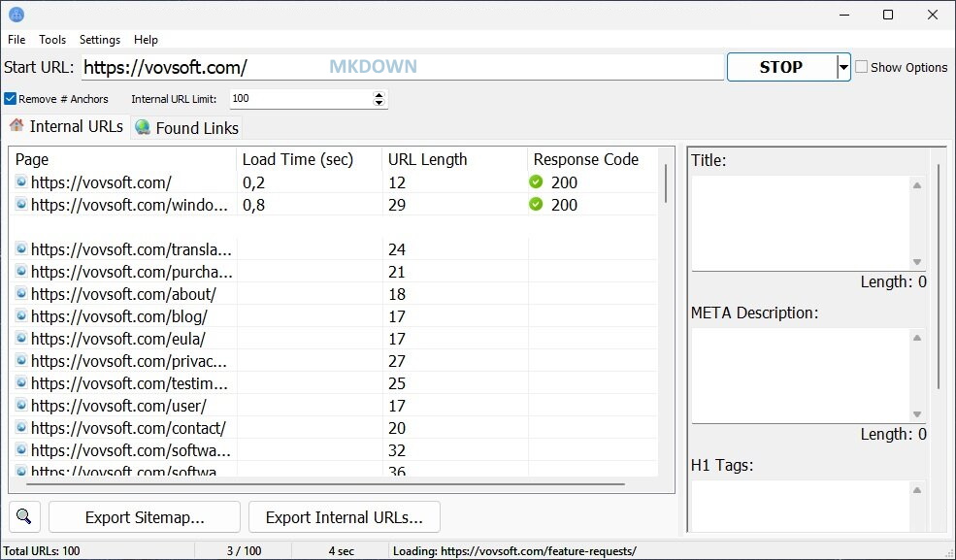The width and height of the screenshot is (956, 560).
Task: Click the app logo in title bar
Action: tap(16, 15)
